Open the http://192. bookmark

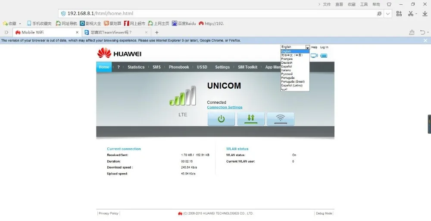211,24
